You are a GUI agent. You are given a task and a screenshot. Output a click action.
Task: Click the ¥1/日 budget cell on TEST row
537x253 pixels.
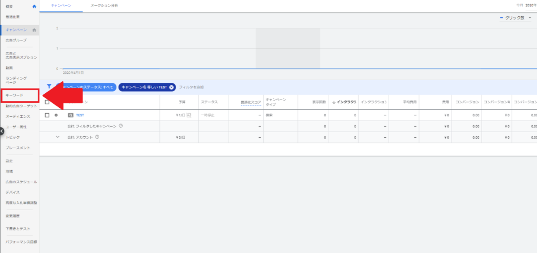(181, 115)
